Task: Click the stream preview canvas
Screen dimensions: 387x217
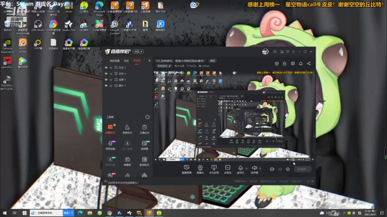Action: pos(234,116)
